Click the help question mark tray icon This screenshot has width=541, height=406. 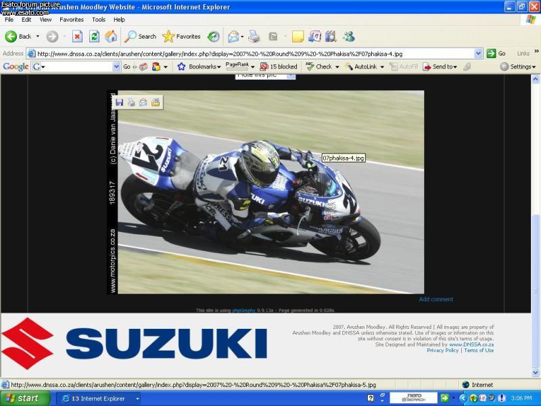(x=371, y=398)
